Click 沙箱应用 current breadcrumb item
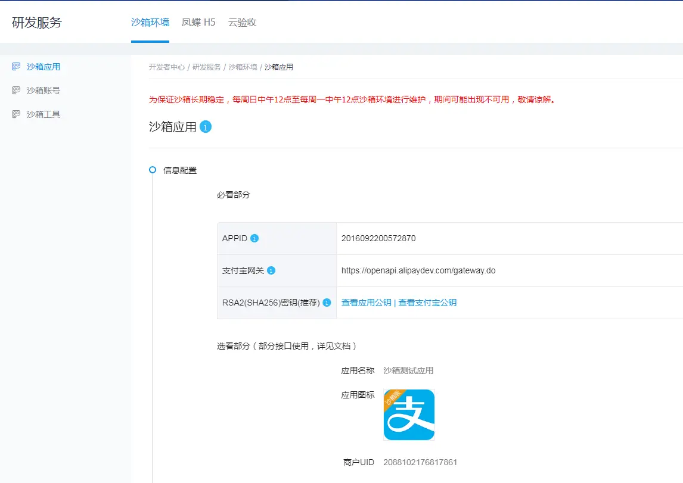This screenshot has height=483, width=683. (x=279, y=67)
